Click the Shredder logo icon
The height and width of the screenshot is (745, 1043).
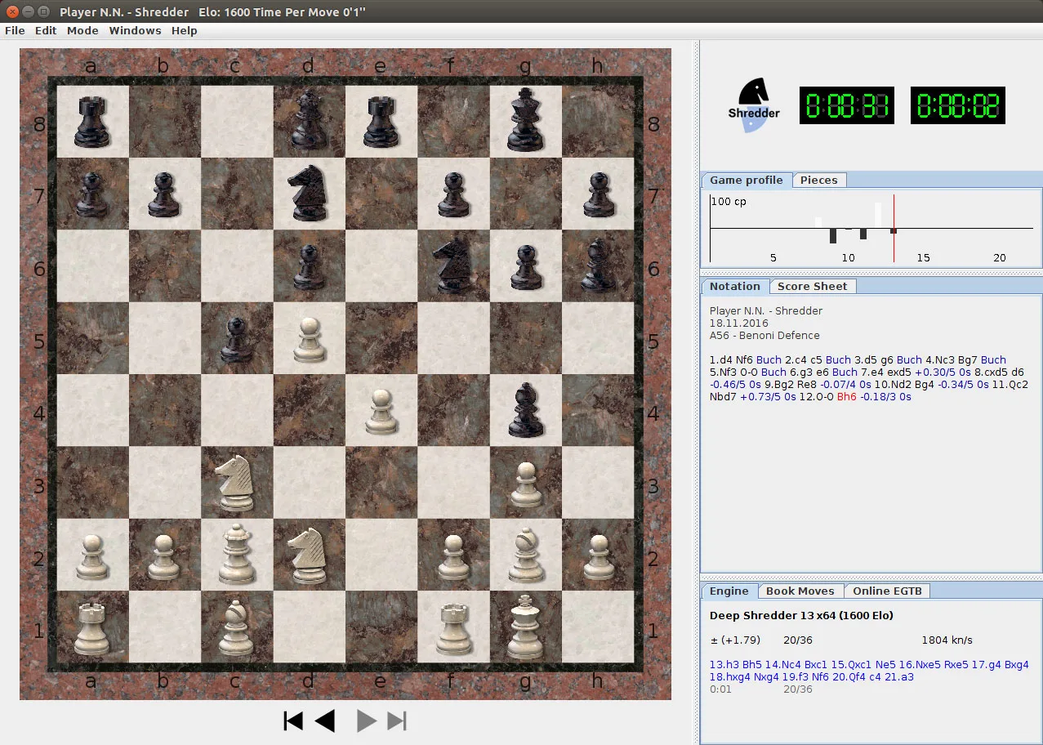(x=753, y=105)
